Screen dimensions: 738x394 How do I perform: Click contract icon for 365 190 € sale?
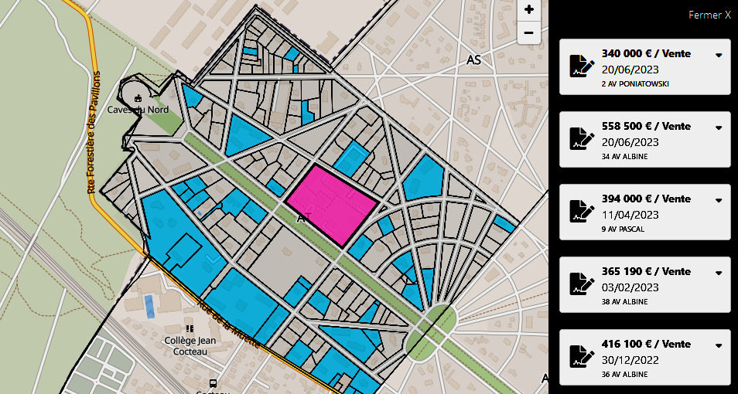(578, 284)
